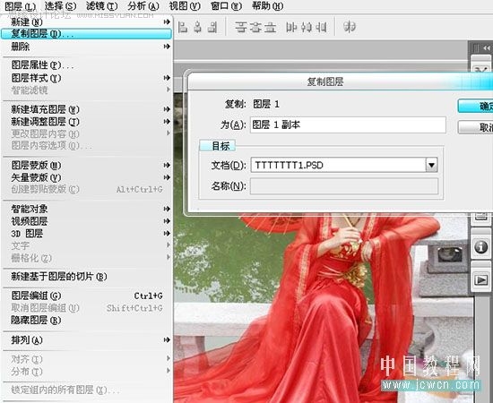This screenshot has height=403, width=493.
Task: Choose 复制图层(D)... from the menu
Action: click(86, 34)
